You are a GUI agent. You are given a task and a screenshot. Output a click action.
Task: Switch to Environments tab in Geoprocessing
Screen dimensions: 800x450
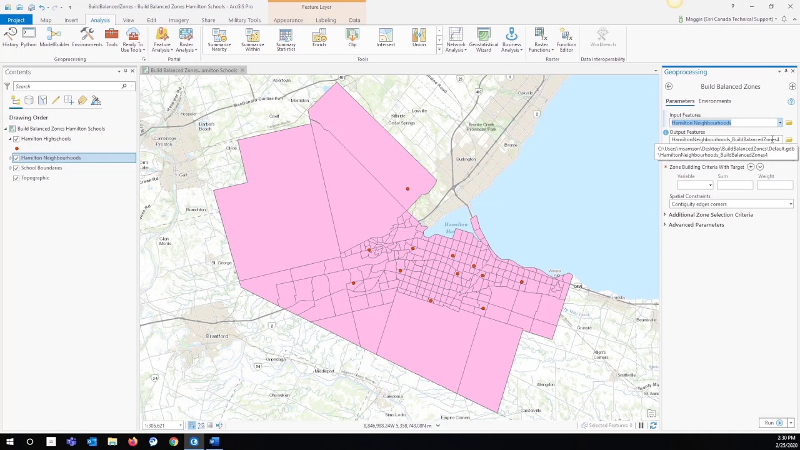tap(714, 101)
